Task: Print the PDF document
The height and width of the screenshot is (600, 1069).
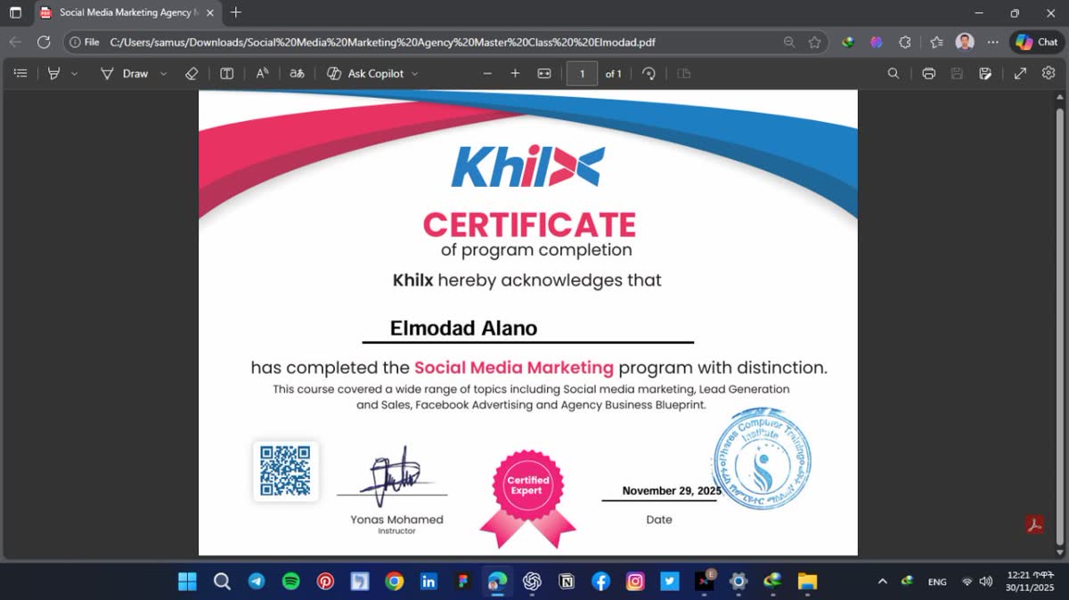Action: [929, 74]
